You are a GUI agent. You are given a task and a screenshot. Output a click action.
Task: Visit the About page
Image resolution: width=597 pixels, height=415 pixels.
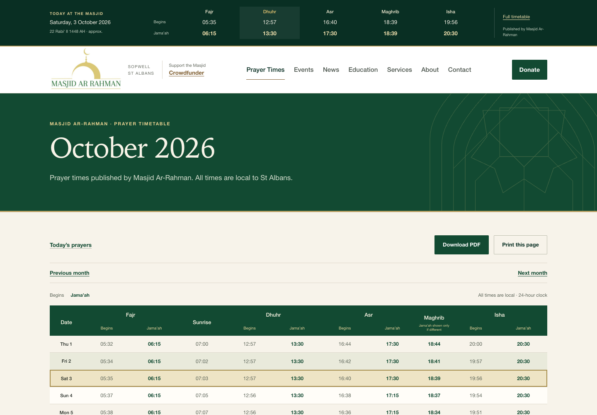coord(430,70)
